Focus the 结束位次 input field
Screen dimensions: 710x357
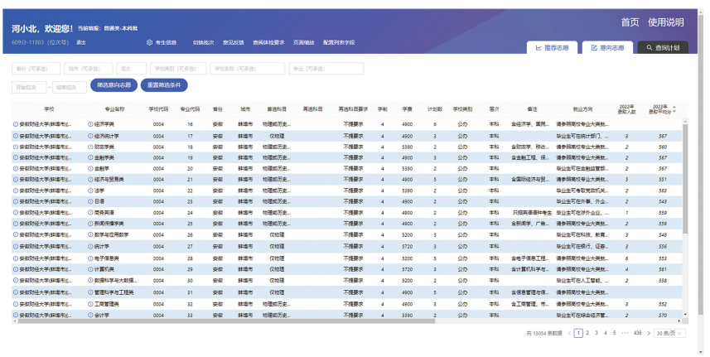[70, 87]
